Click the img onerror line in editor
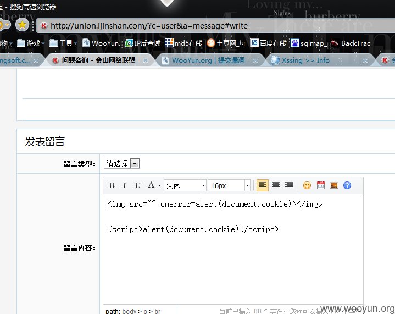This screenshot has width=395, height=314. (x=215, y=204)
